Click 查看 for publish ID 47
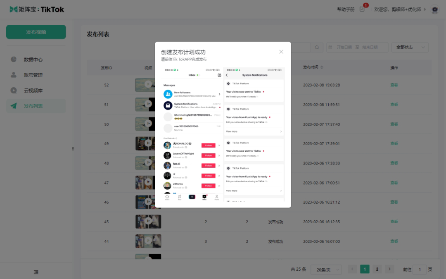 coord(394,183)
